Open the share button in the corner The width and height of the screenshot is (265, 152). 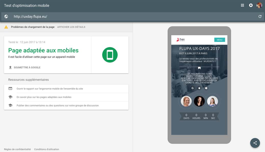pyautogui.click(x=255, y=143)
